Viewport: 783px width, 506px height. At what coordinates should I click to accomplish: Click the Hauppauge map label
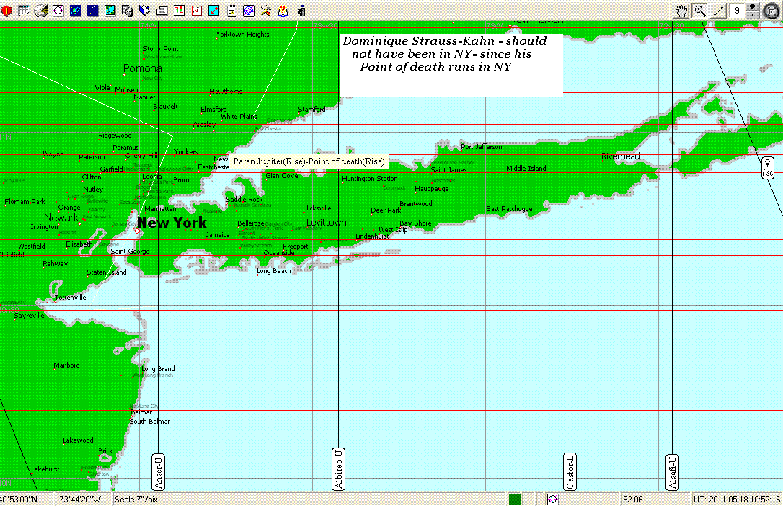pyautogui.click(x=432, y=189)
